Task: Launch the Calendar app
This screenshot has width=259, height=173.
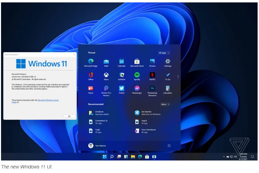Action: click(x=122, y=63)
